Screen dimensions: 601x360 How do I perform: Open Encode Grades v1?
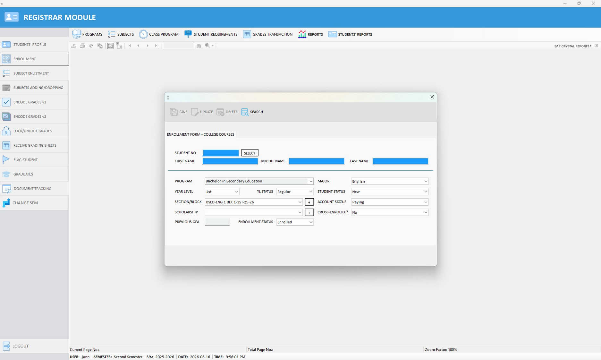point(34,102)
